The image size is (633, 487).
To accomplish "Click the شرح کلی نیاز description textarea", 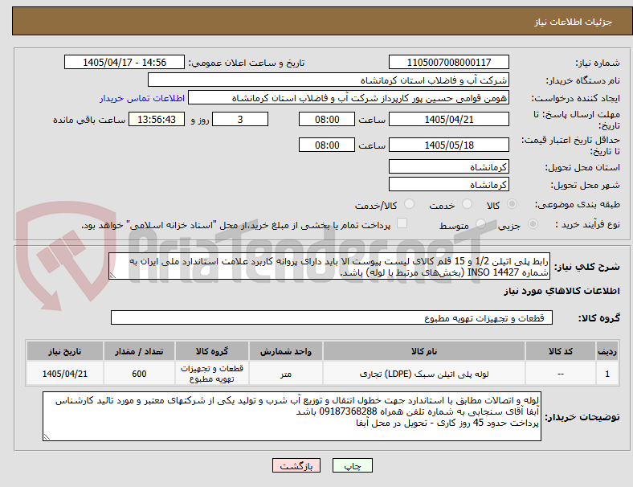I will 329,266.
